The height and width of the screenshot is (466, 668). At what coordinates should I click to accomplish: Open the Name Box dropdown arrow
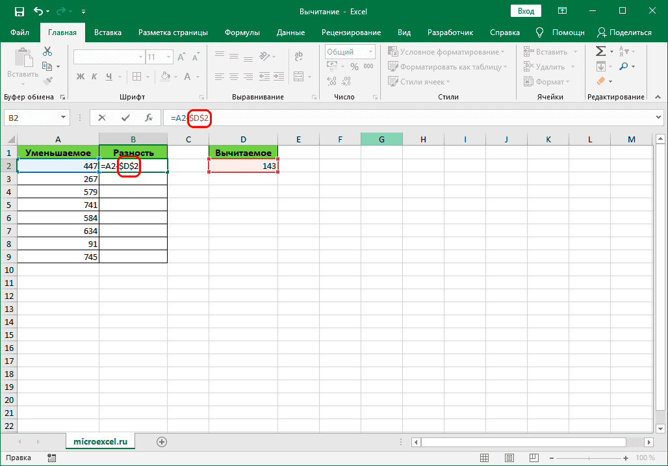[x=64, y=118]
